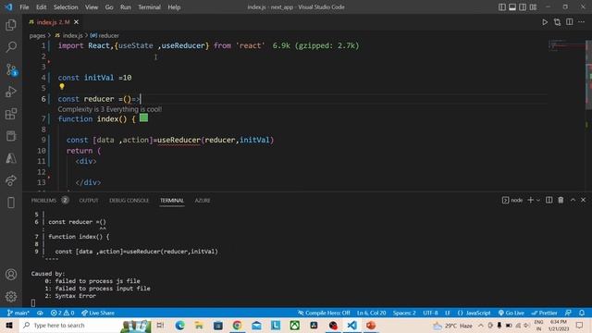
Task: Open Run and Debug view
Action: coord(11,92)
